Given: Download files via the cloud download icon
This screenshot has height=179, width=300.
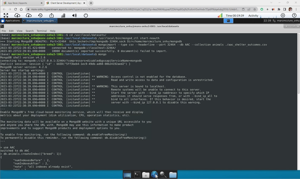Looking at the screenshot, I should click(28, 15).
